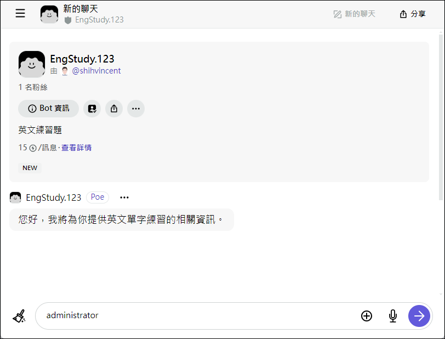
Task: Click the Poe badge beside sender name
Action: click(98, 197)
